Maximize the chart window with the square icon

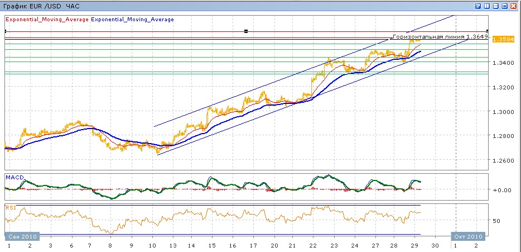tap(504, 6)
